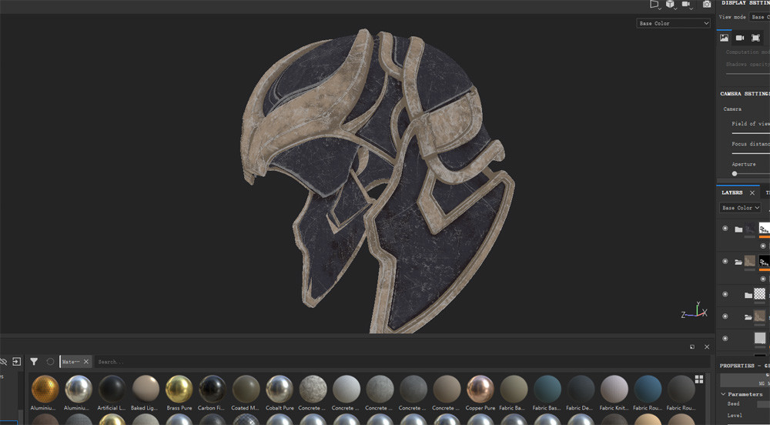
Task: Collapse the fourth nested open folder icon
Action: [748, 317]
